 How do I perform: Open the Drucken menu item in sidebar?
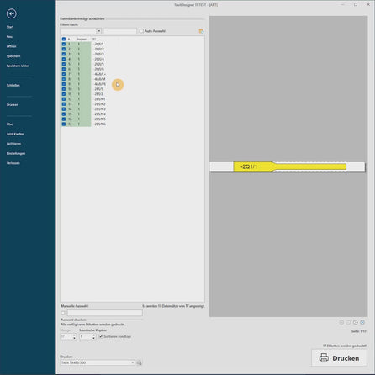[13, 104]
